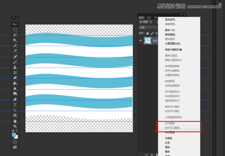Image resolution: width=225 pixels, height=156 pixels.
Task: Select the Rectangular Marquee tool
Action: (15, 30)
